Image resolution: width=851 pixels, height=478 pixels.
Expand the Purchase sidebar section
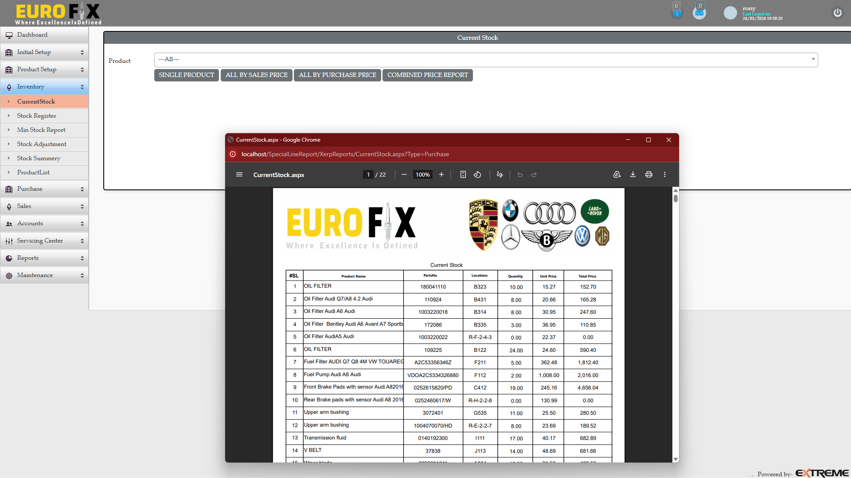point(44,189)
